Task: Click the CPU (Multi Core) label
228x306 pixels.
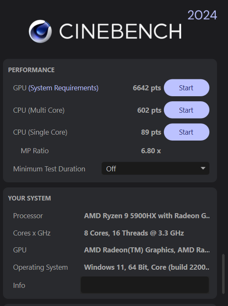Action: coord(39,110)
